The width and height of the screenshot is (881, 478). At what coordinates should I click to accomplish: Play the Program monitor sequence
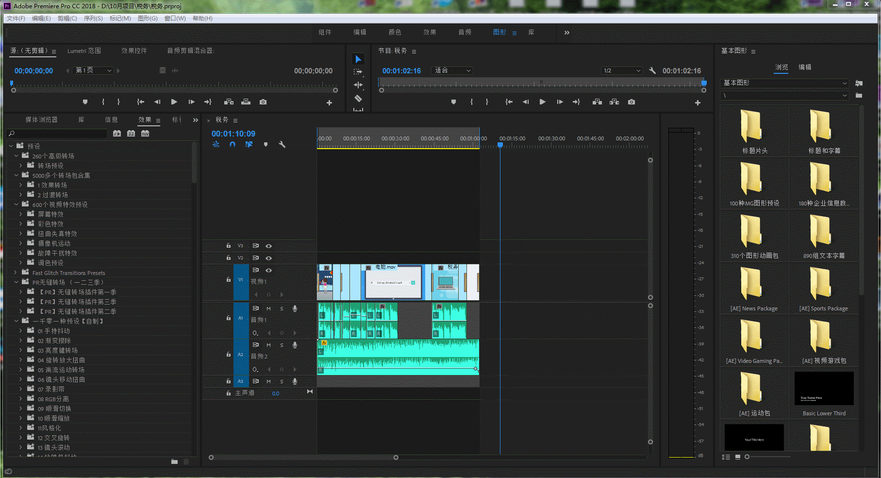542,102
